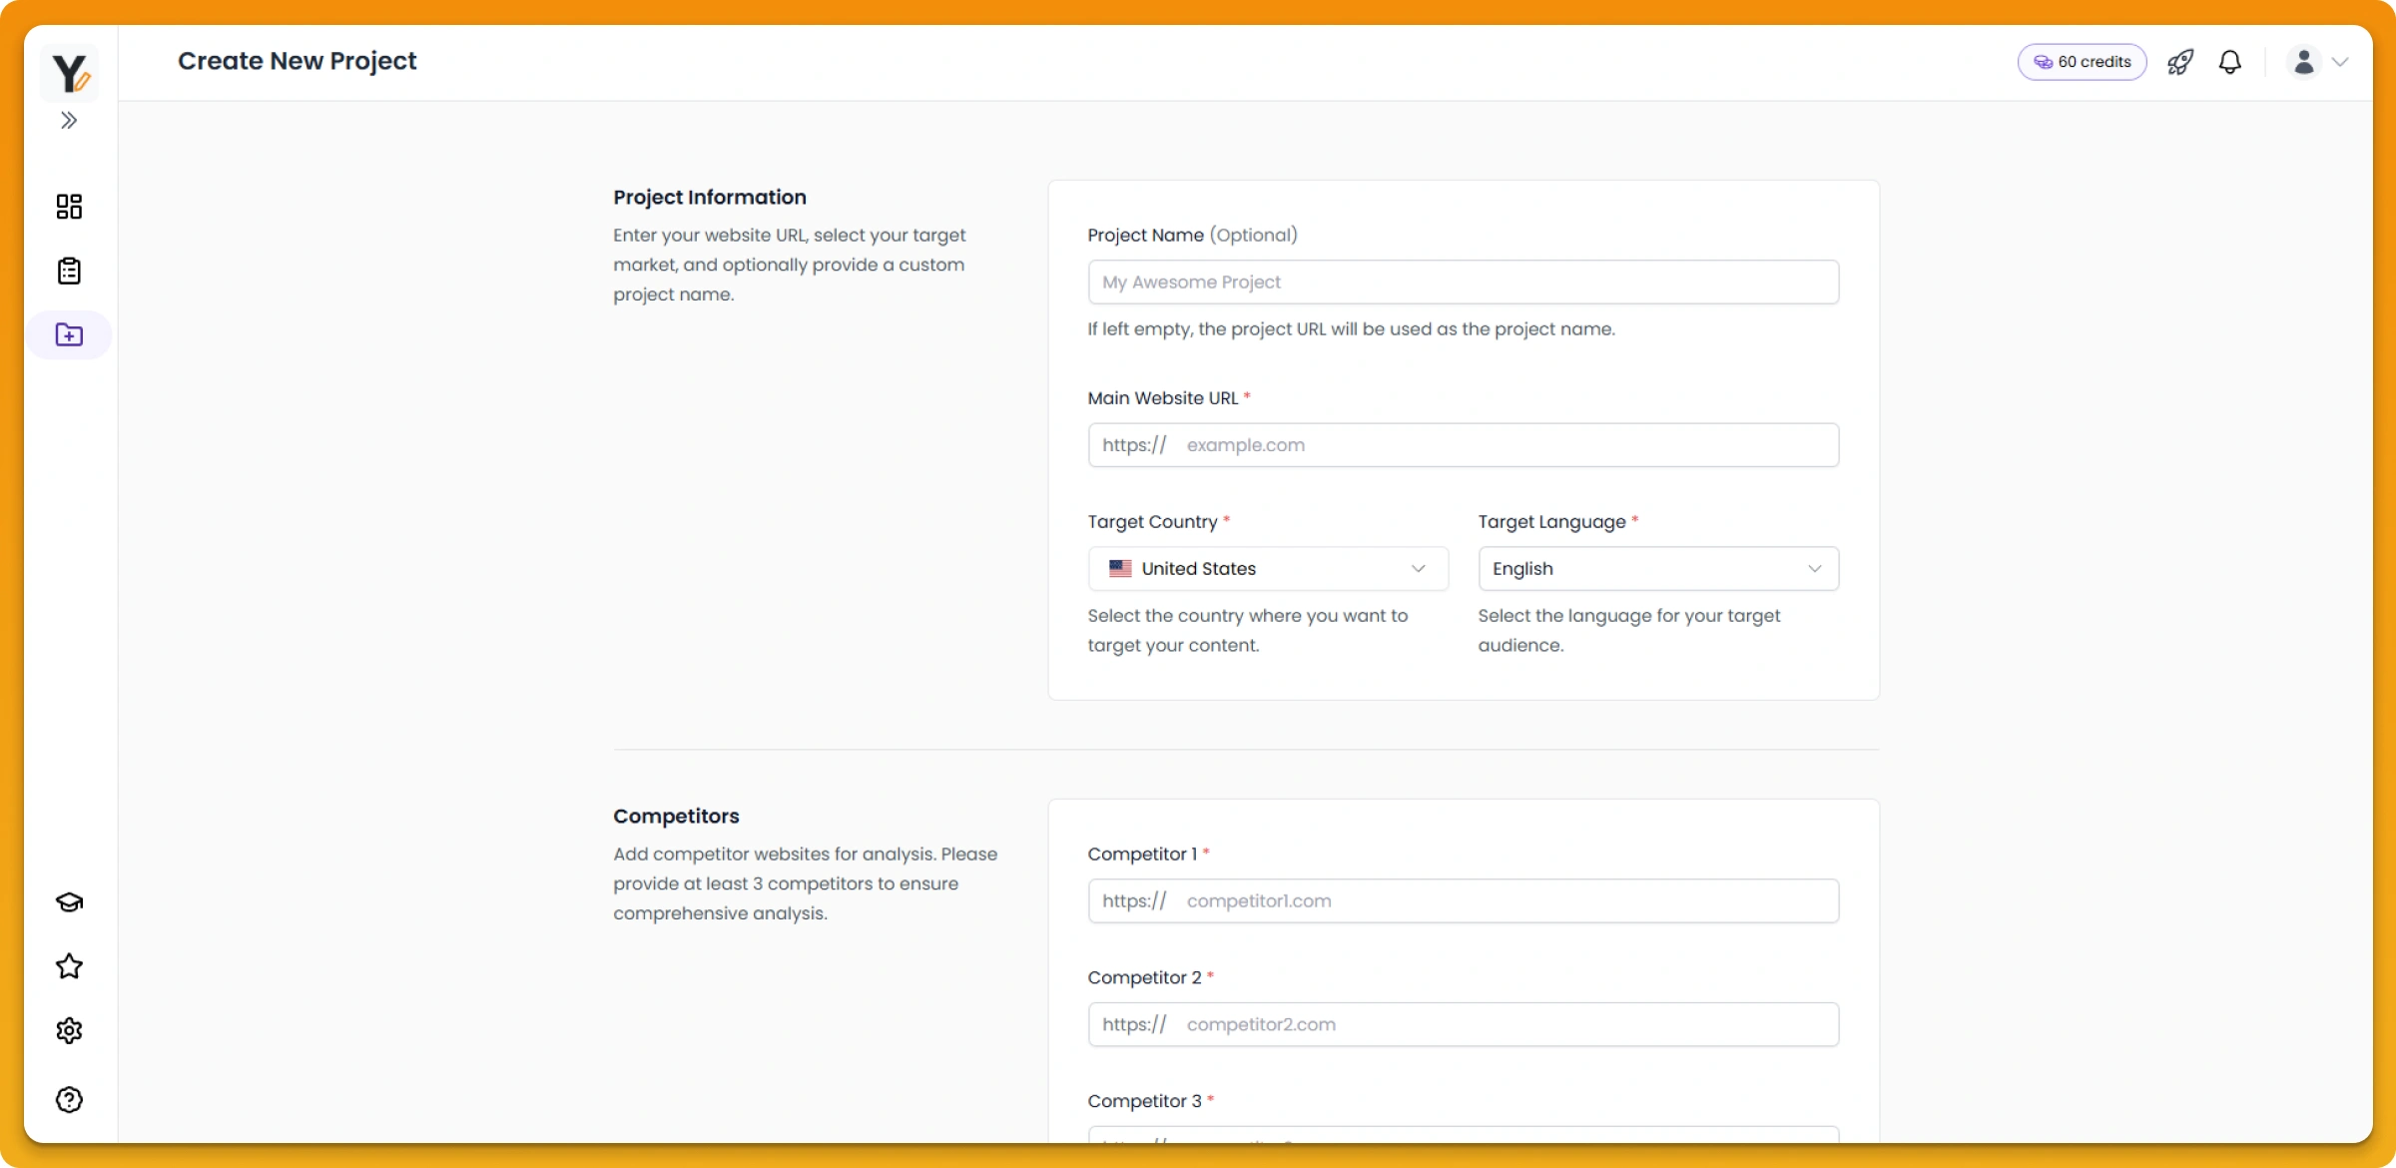Click the 60 credits badge
2396x1168 pixels.
click(2082, 62)
